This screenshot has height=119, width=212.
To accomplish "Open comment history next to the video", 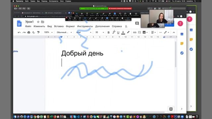I will 137,23.
